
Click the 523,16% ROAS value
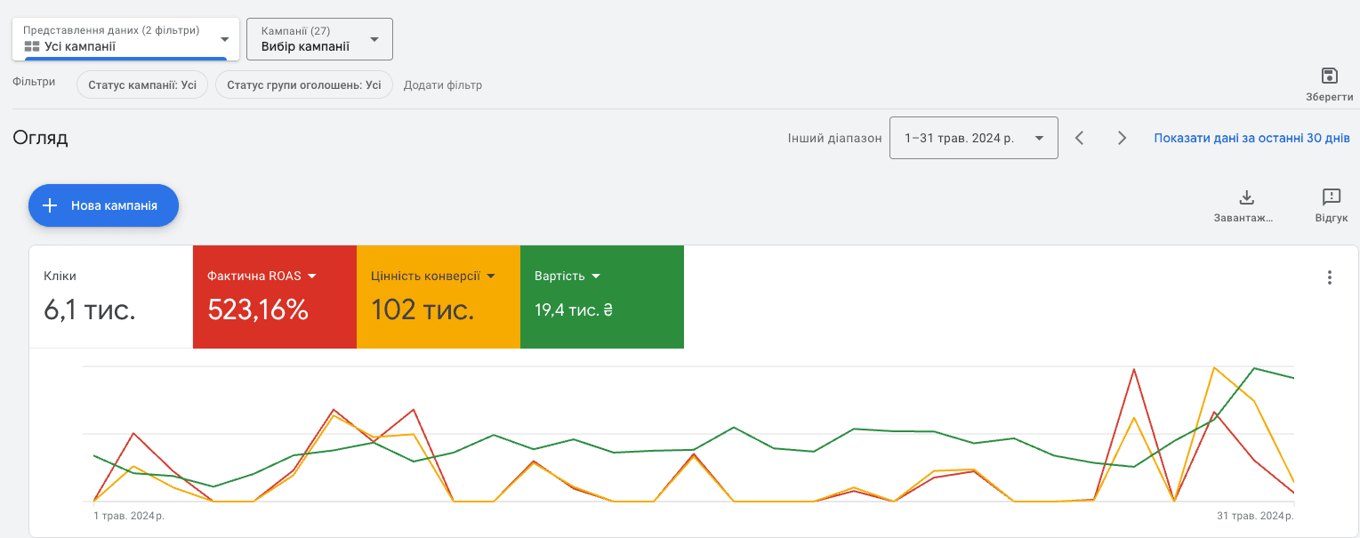click(x=258, y=309)
